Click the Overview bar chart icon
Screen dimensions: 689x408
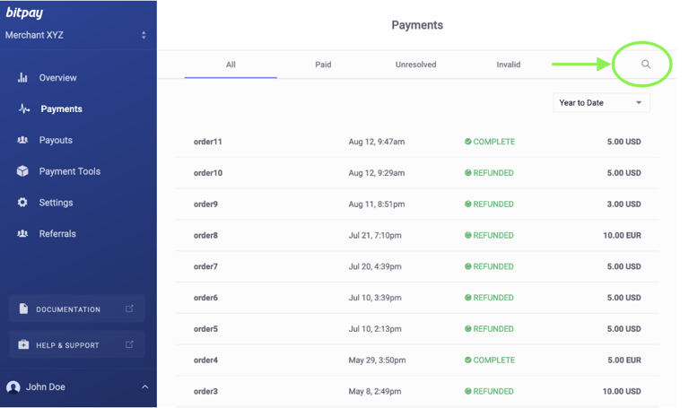click(22, 78)
